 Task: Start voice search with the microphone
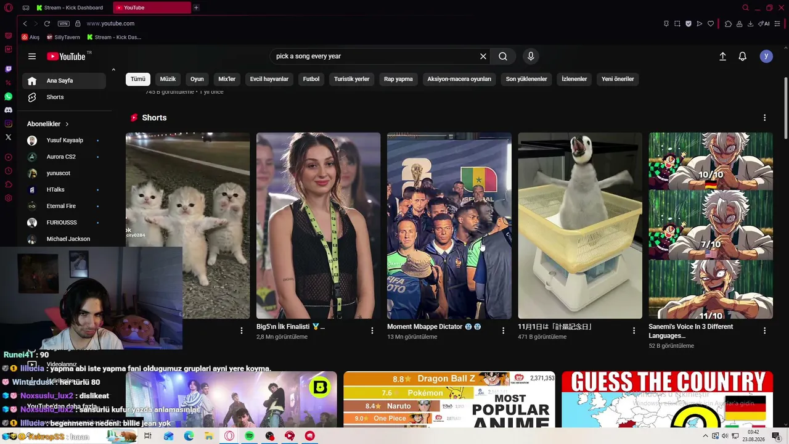tap(531, 56)
